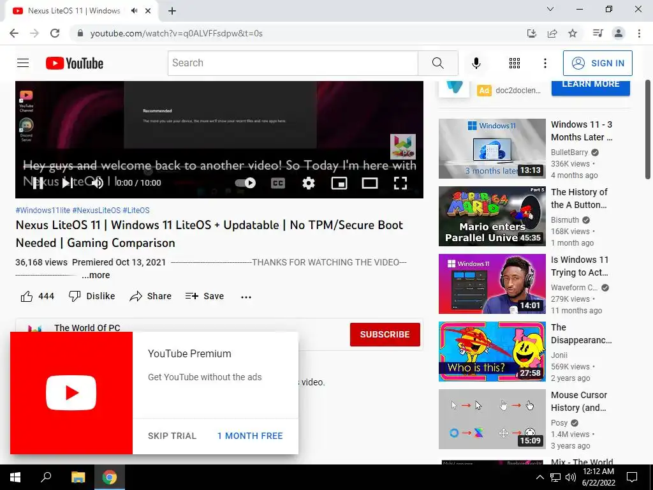Screen dimensions: 653x490
Task: Accept 1 MONTH FREE offer
Action: click(x=250, y=436)
